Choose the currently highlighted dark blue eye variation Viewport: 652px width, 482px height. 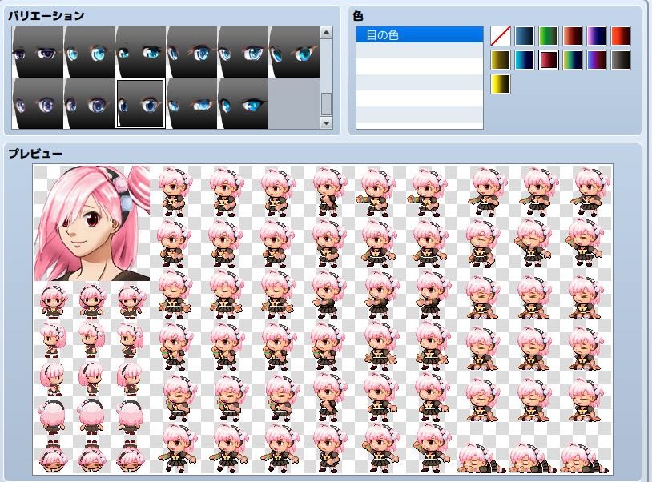tap(140, 102)
